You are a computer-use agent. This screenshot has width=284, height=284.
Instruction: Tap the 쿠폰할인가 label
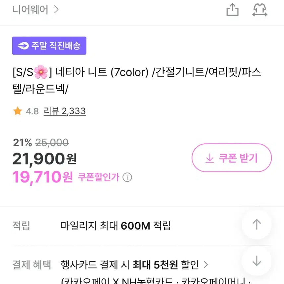98,177
